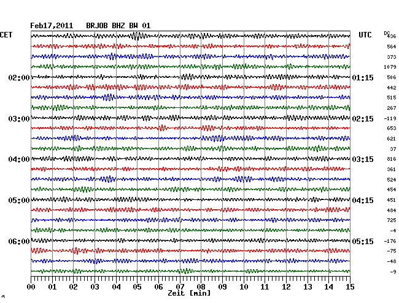Select the DC offset value 506
399x303 pixels.
point(392,77)
